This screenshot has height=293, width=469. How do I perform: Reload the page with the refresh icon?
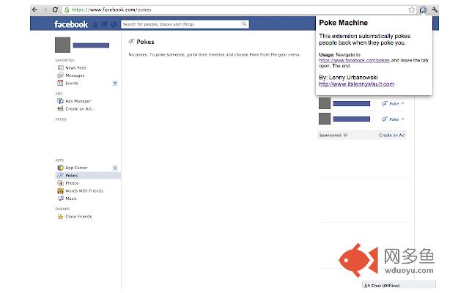point(55,10)
